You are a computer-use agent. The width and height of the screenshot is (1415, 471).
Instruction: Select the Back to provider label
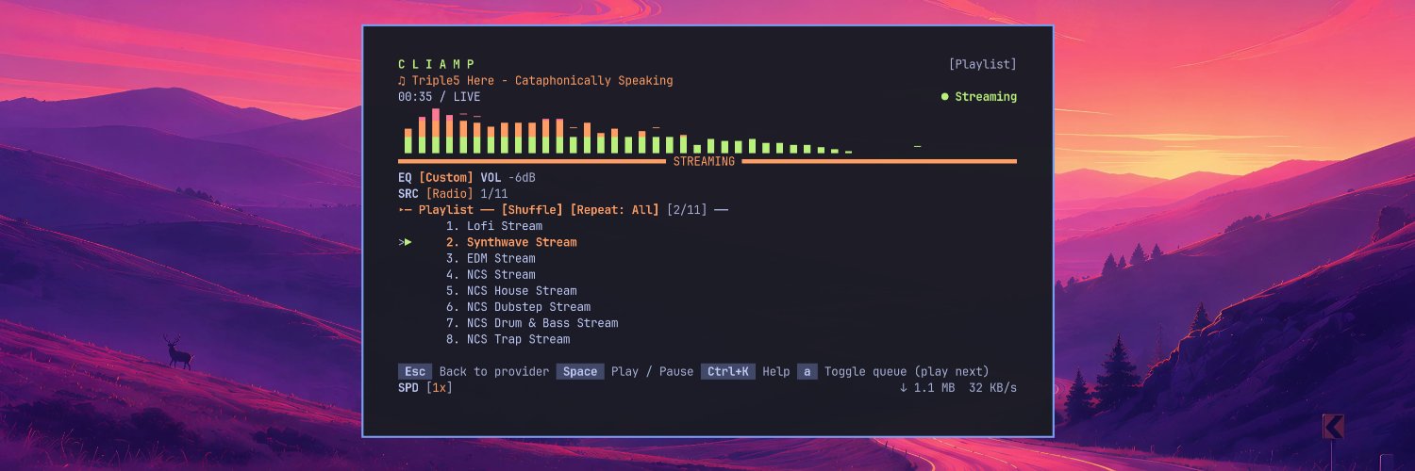(494, 371)
